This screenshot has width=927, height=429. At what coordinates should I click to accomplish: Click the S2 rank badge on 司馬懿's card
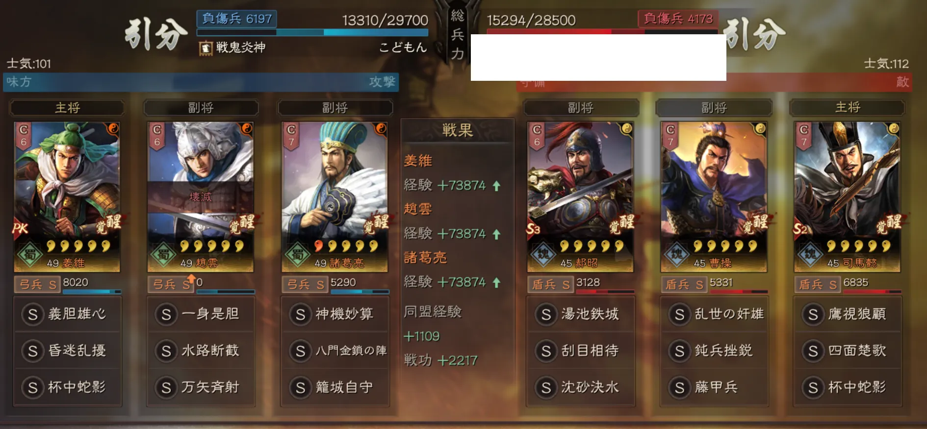point(800,229)
